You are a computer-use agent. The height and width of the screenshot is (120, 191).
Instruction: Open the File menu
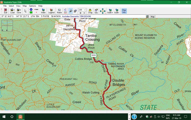point(5,6)
